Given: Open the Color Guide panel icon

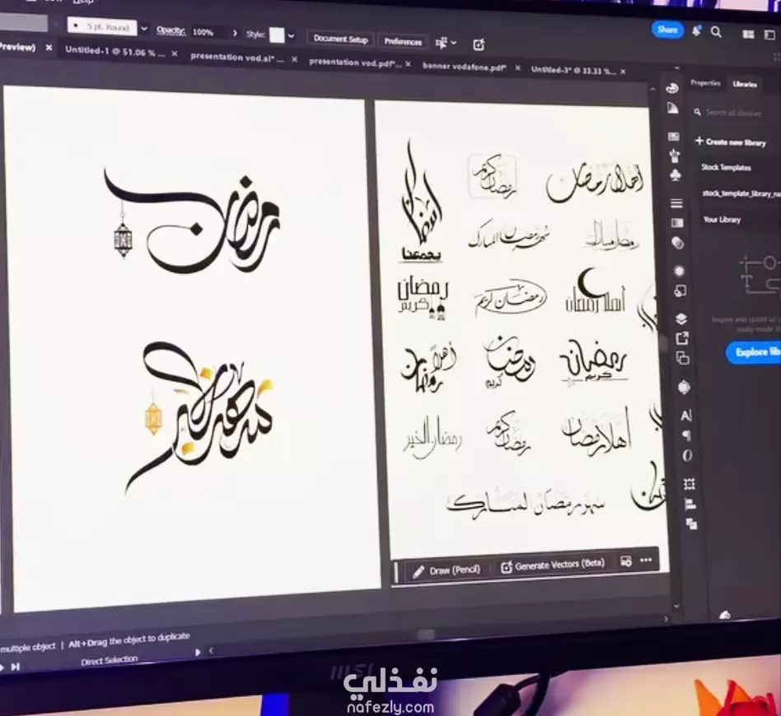Looking at the screenshot, I should coord(672,108).
